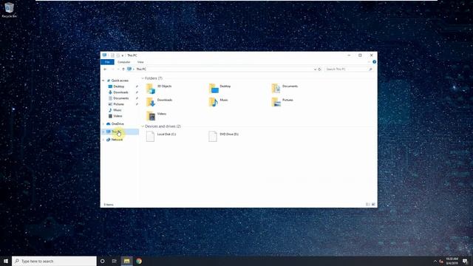Expand the OneDrive tree node

coord(103,124)
